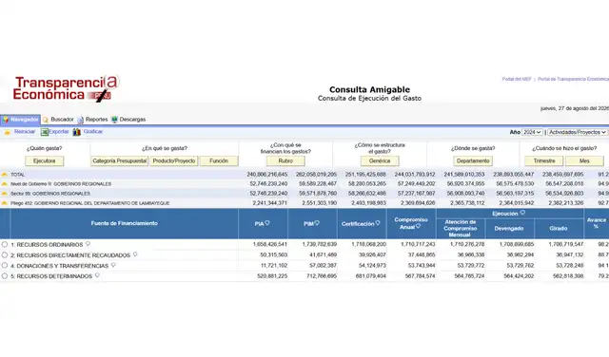The image size is (609, 357).
Task: Click Nivel de Gobierno R: Gobiernos Regionales
Action: (61, 184)
